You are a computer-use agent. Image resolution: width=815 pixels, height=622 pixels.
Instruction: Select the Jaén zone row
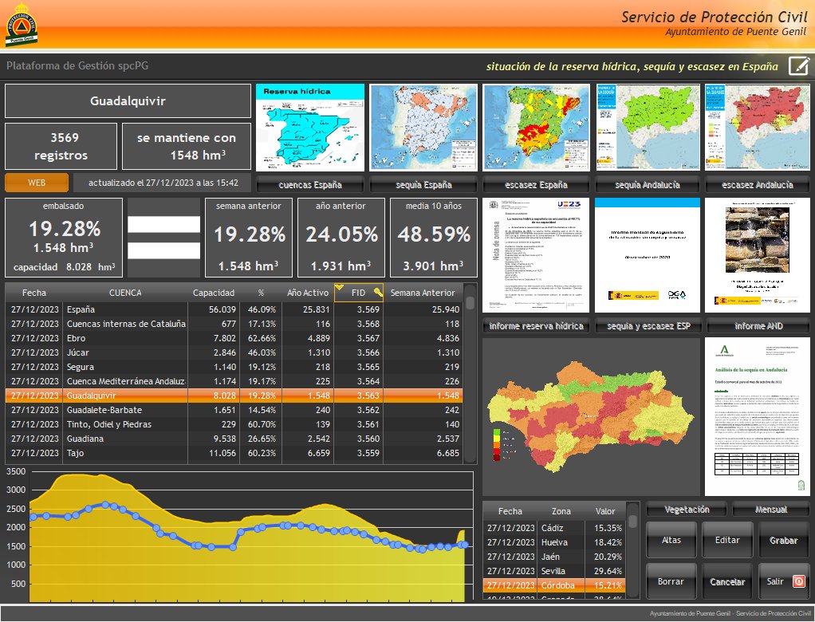(x=554, y=557)
